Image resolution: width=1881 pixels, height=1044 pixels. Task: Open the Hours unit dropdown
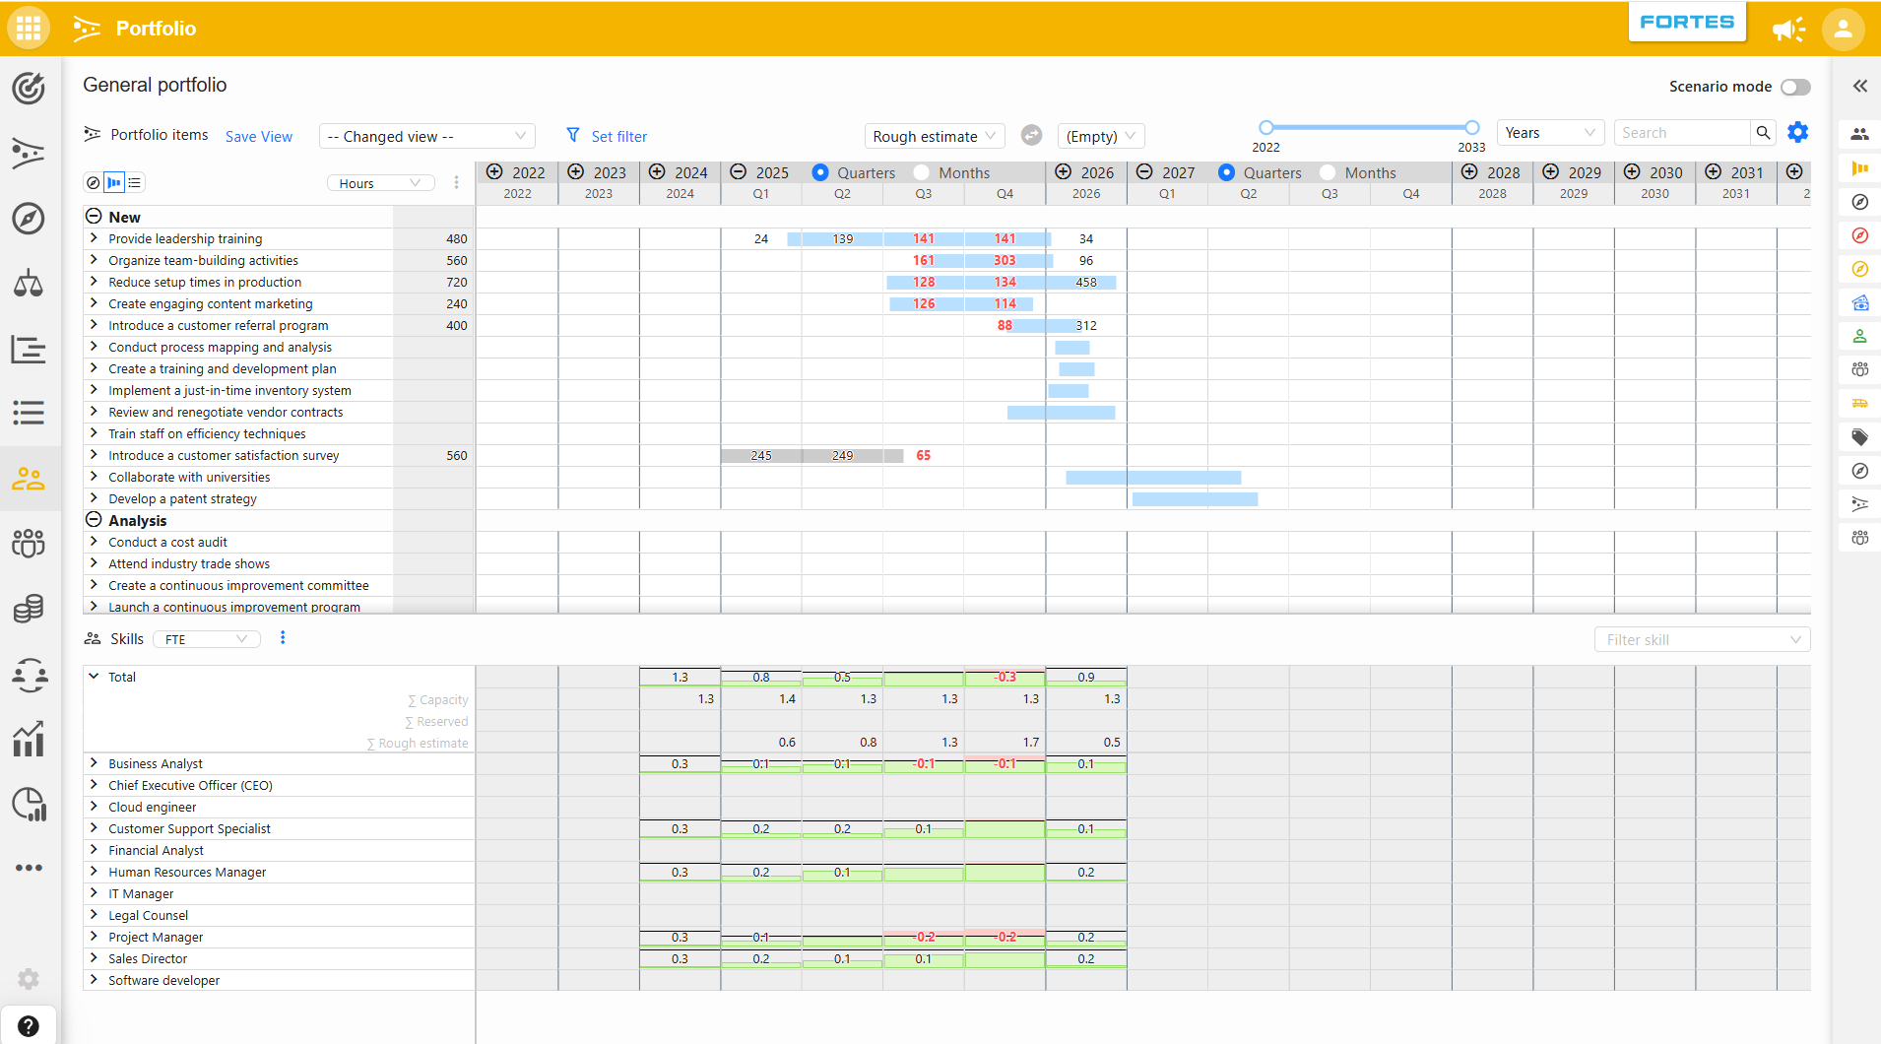pyautogui.click(x=380, y=183)
